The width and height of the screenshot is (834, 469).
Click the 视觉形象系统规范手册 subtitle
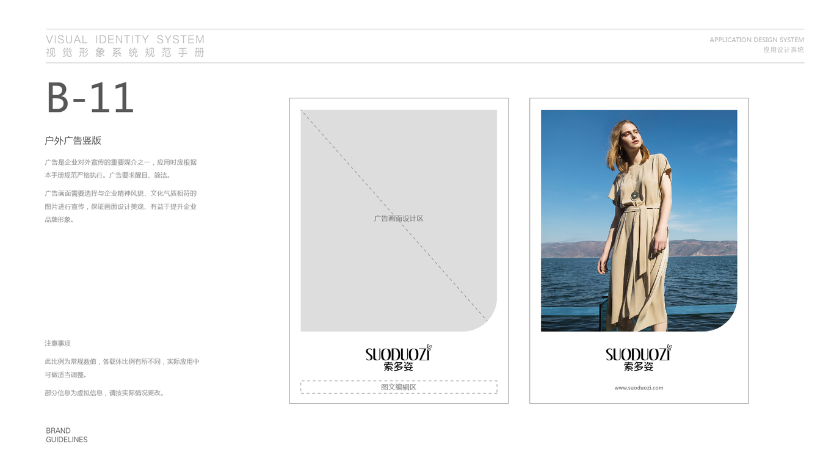point(125,53)
